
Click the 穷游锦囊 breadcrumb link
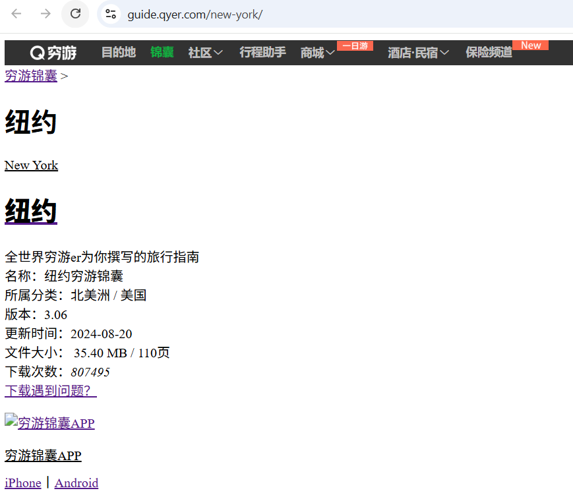31,76
